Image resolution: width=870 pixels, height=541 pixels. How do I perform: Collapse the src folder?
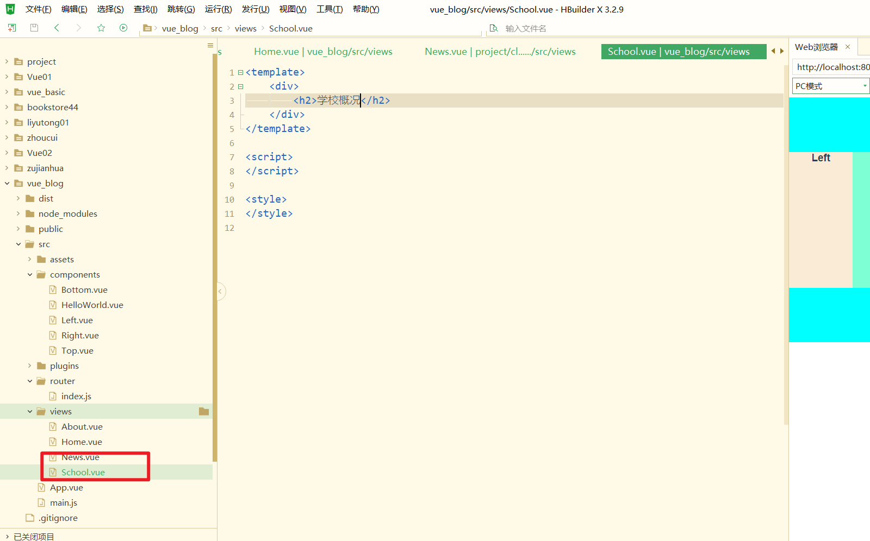[18, 244]
